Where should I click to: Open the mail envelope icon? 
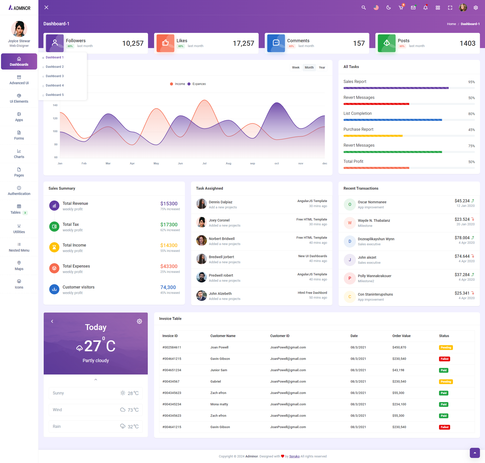[x=413, y=8]
